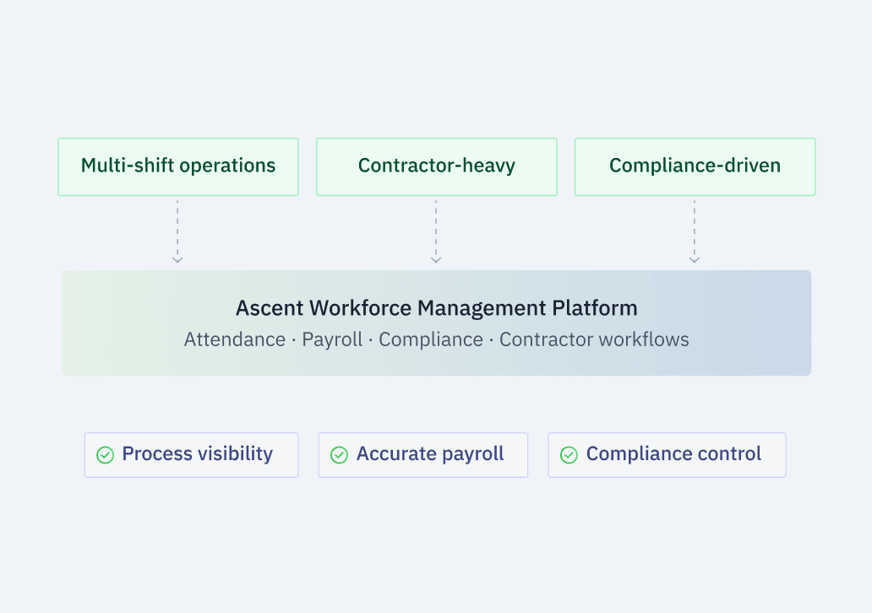Click the Contractor-heavy box
Viewport: 872px width, 613px height.
point(437,166)
